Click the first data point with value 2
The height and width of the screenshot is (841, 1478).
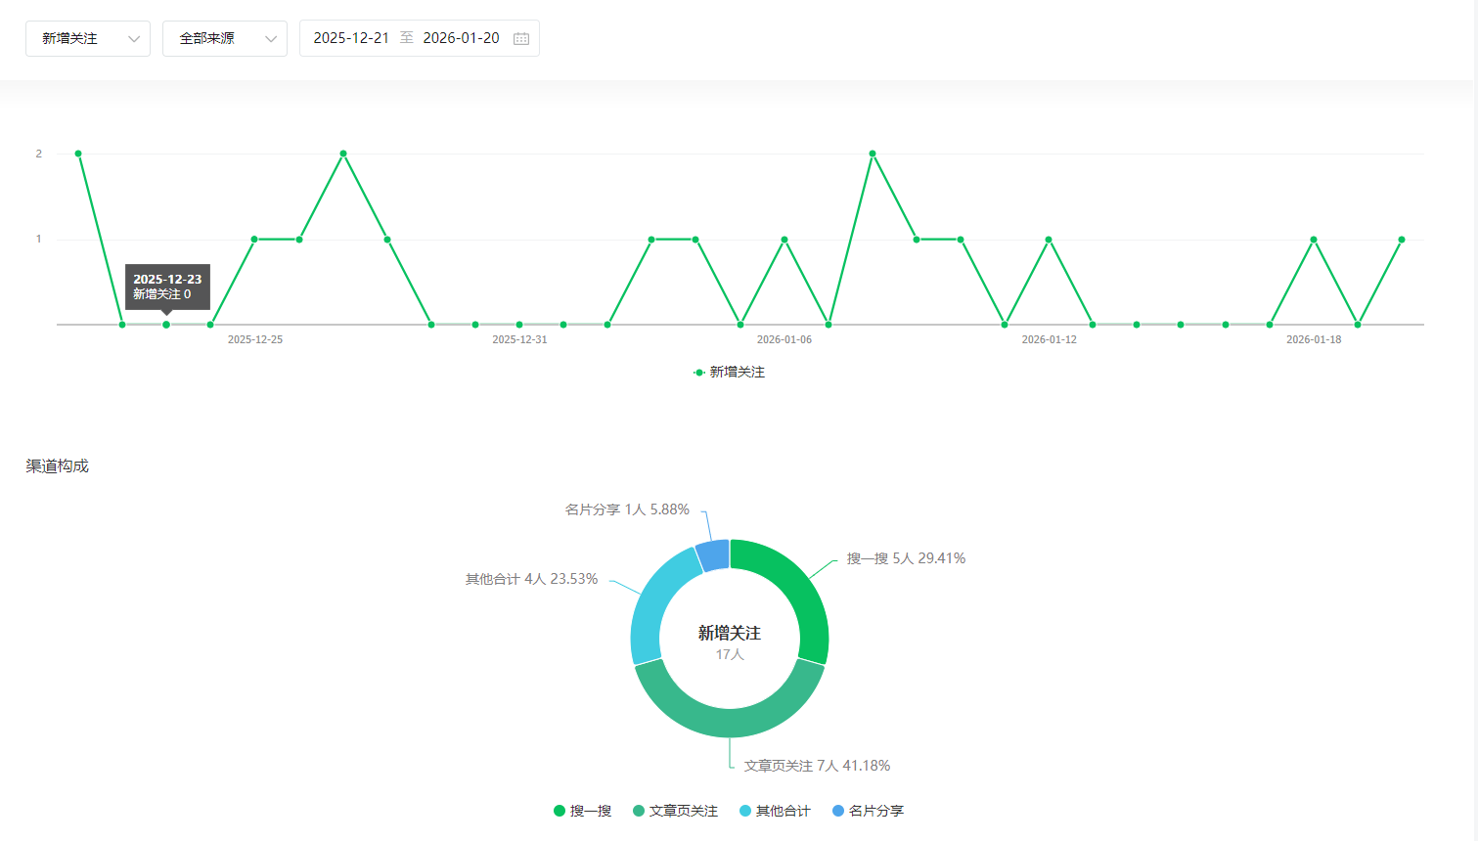pyautogui.click(x=78, y=154)
